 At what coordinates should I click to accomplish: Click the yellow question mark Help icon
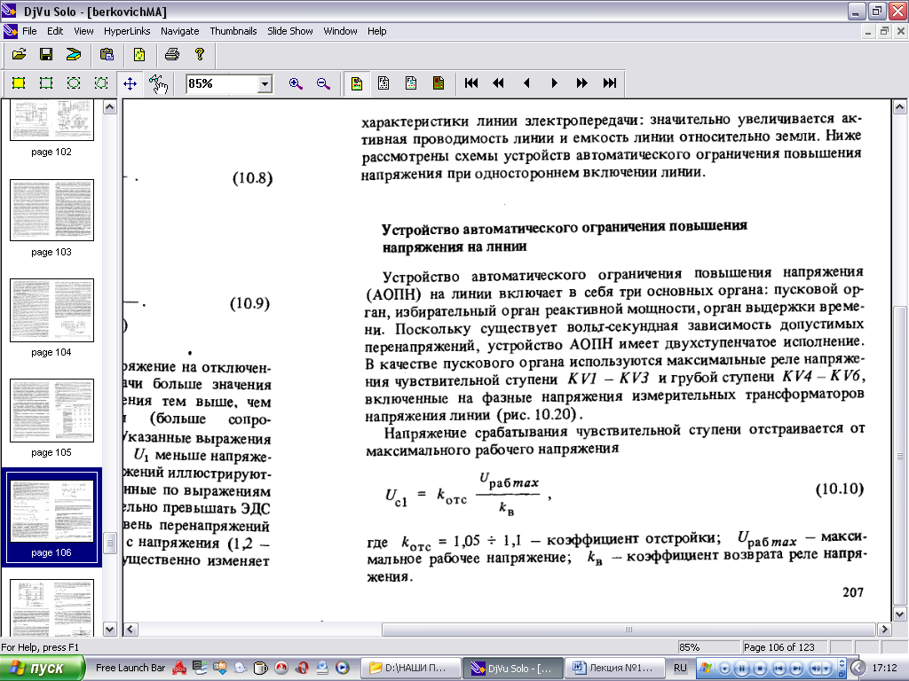(200, 54)
